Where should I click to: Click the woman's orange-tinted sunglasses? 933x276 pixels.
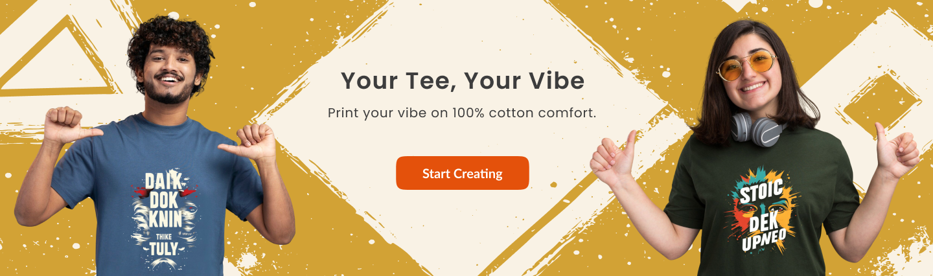click(746, 65)
